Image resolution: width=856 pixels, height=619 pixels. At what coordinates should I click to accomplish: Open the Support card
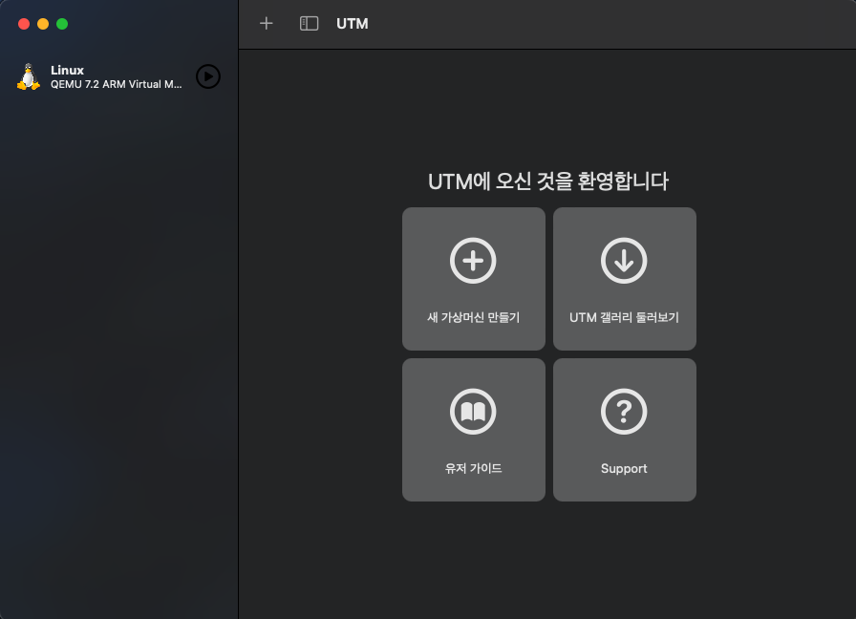624,430
